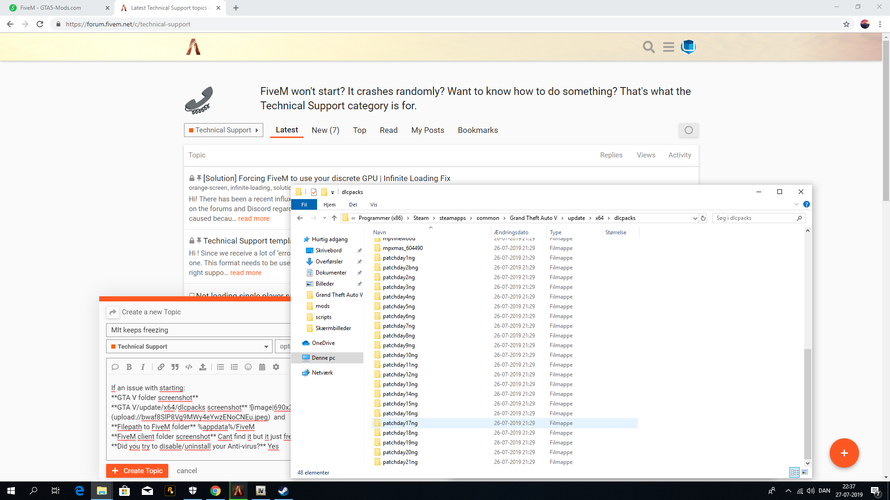
Task: Insert blockquote in composer
Action: (175, 367)
